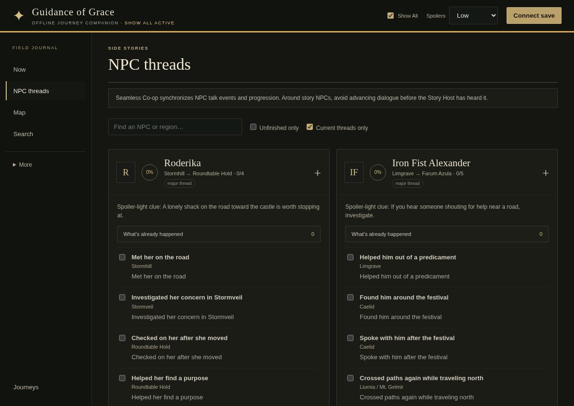Screen dimensions: 574x406
Task: Uncheck Current threads only filter
Action: [x=310, y=127]
